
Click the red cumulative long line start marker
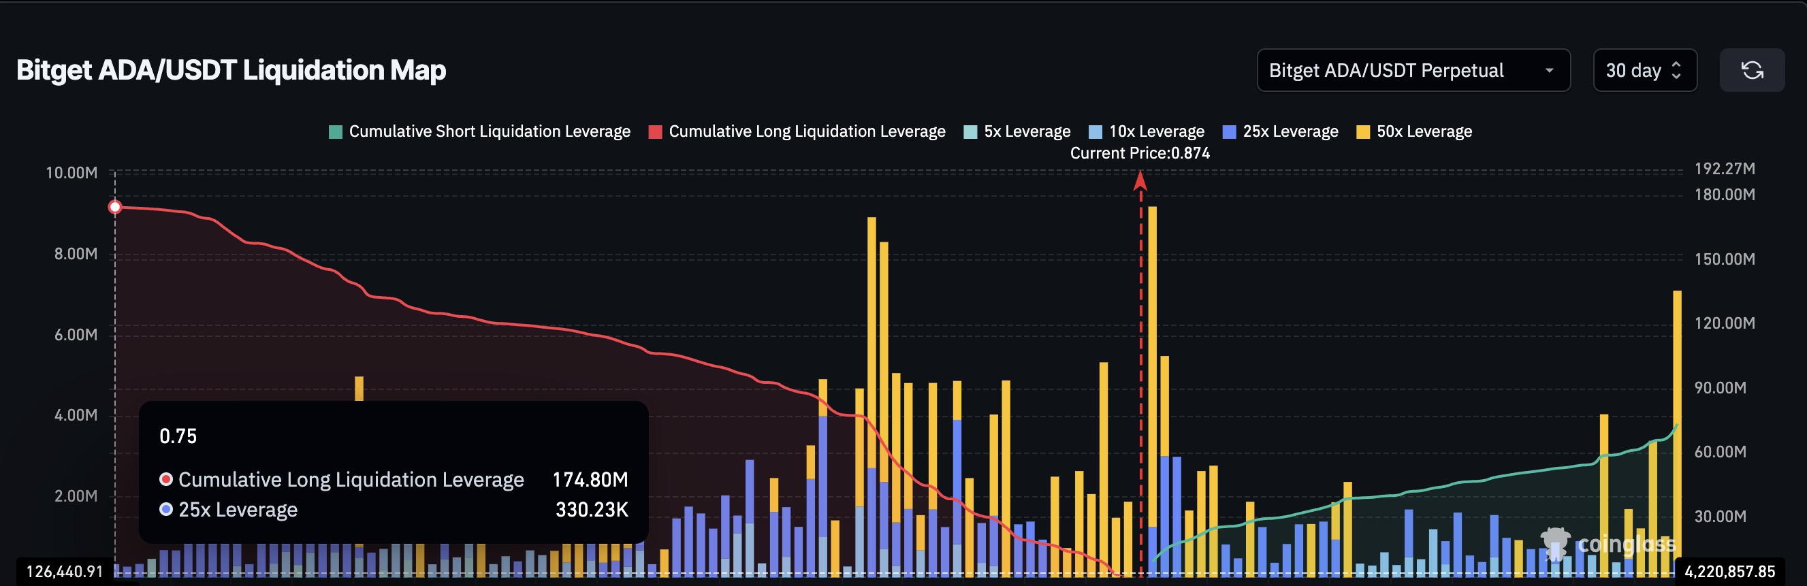(x=115, y=207)
